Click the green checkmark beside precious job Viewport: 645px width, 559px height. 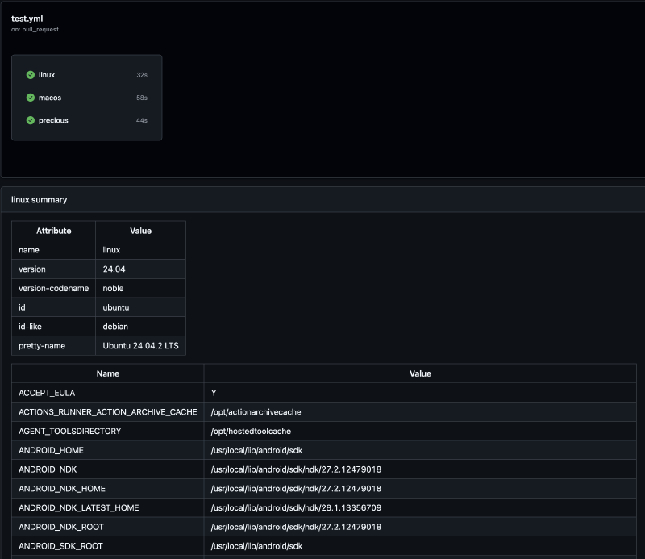[31, 120]
